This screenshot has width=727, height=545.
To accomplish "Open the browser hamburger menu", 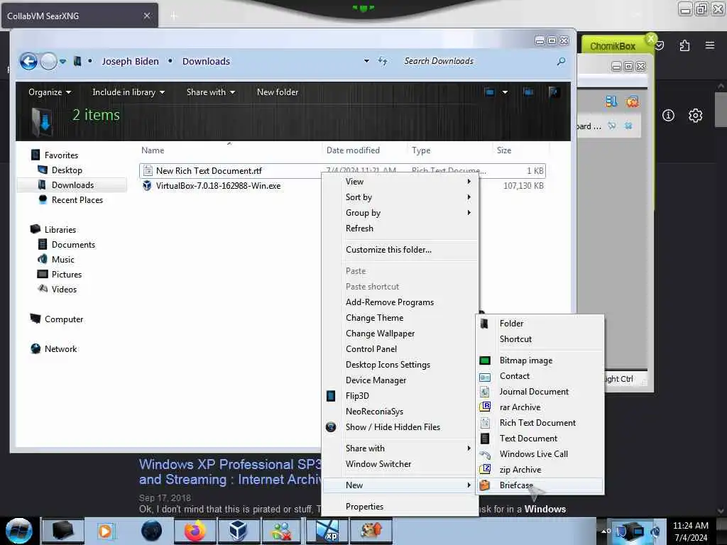I will (709, 45).
